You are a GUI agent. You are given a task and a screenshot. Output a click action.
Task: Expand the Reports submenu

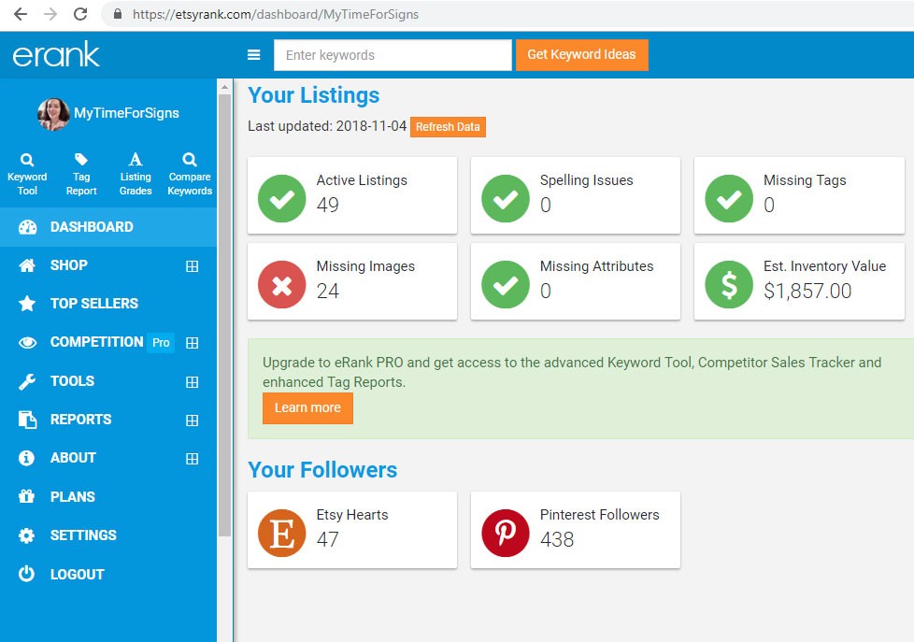tap(192, 421)
